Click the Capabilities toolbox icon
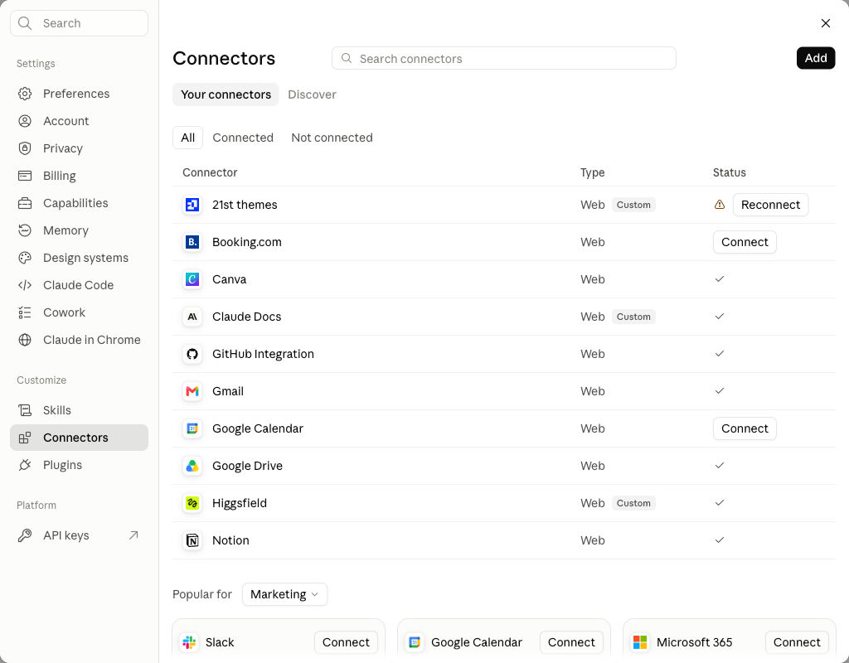The width and height of the screenshot is (849, 663). pyautogui.click(x=25, y=203)
